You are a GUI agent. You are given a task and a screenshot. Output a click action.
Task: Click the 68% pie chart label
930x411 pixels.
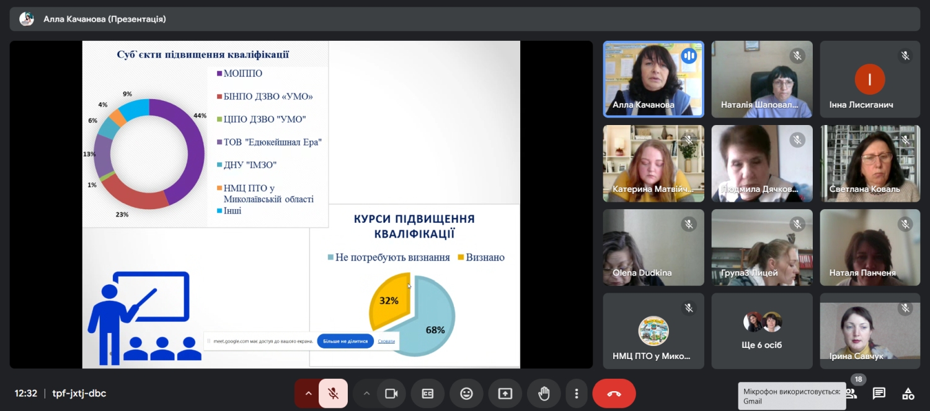coord(435,330)
